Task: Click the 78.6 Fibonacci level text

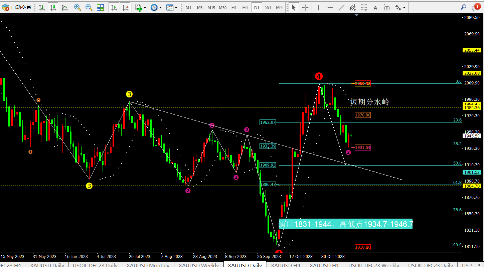Action: pyautogui.click(x=457, y=210)
